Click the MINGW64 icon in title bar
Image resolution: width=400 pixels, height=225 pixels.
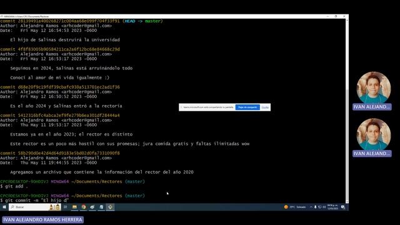(2, 16)
